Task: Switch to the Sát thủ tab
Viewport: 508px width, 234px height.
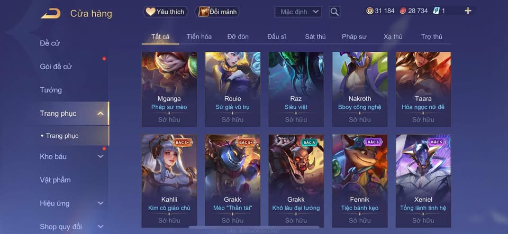Action: [315, 36]
